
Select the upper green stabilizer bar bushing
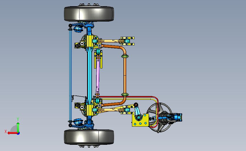point(125,56)
